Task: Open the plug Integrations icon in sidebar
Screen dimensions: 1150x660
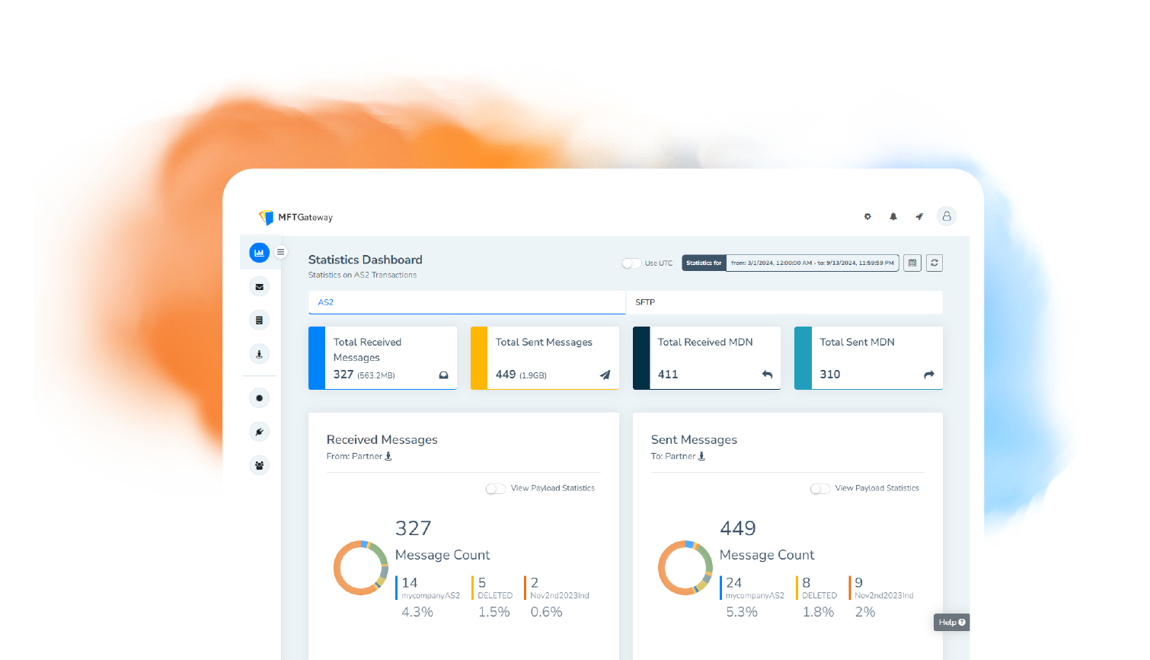Action: click(x=259, y=432)
